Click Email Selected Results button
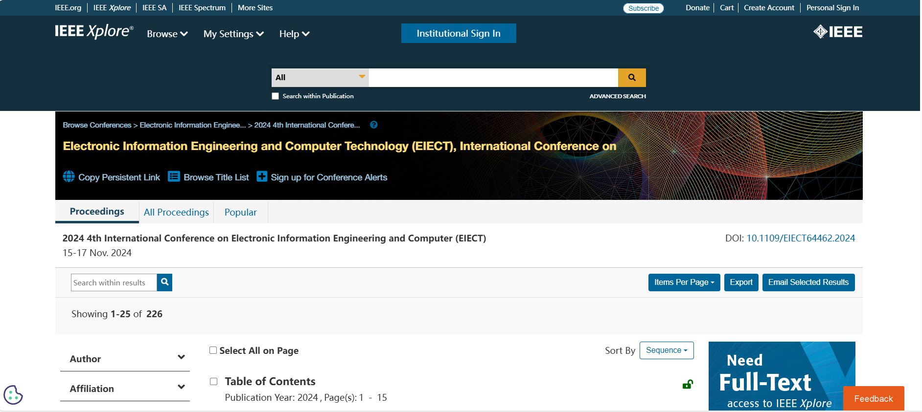 pyautogui.click(x=808, y=282)
